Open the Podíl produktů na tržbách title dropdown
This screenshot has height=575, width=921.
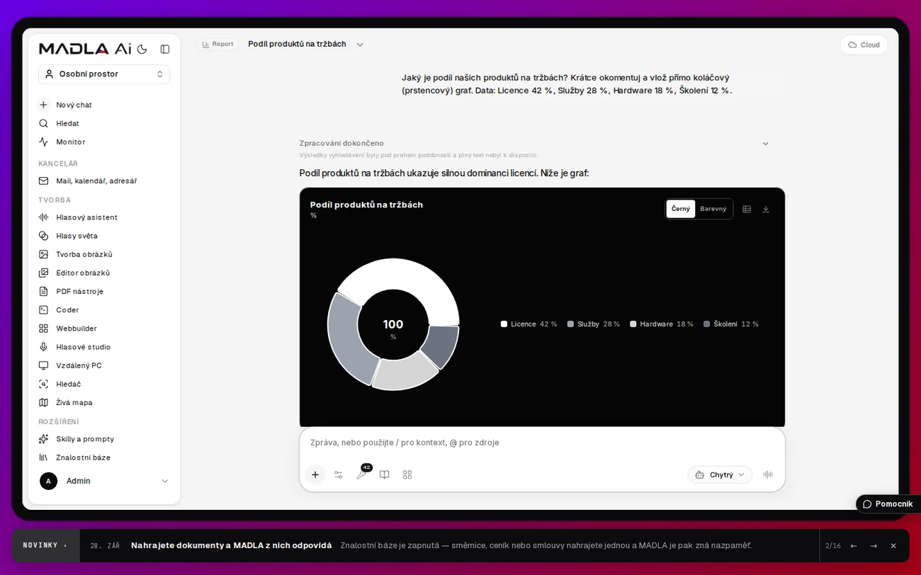[305, 44]
